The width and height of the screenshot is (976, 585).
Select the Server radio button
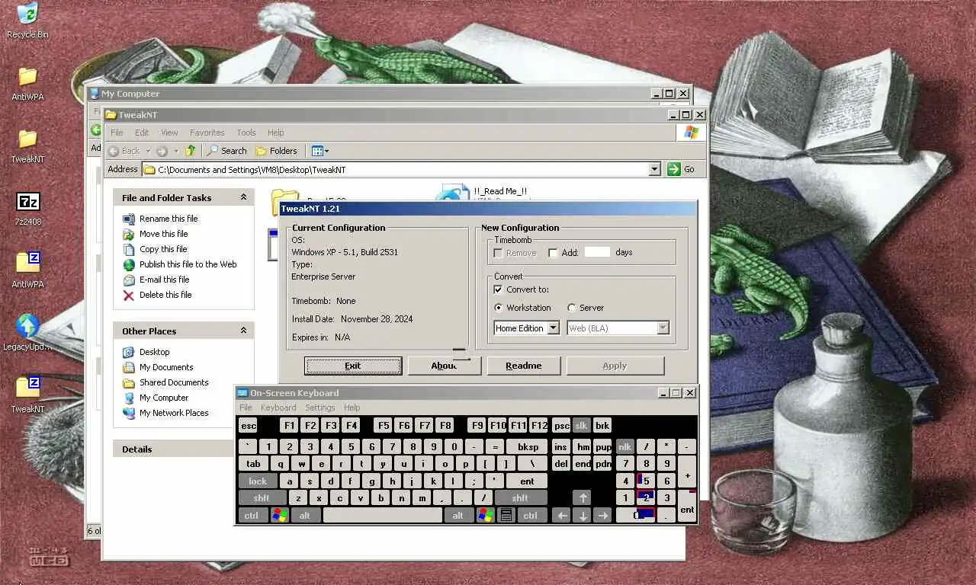(572, 308)
